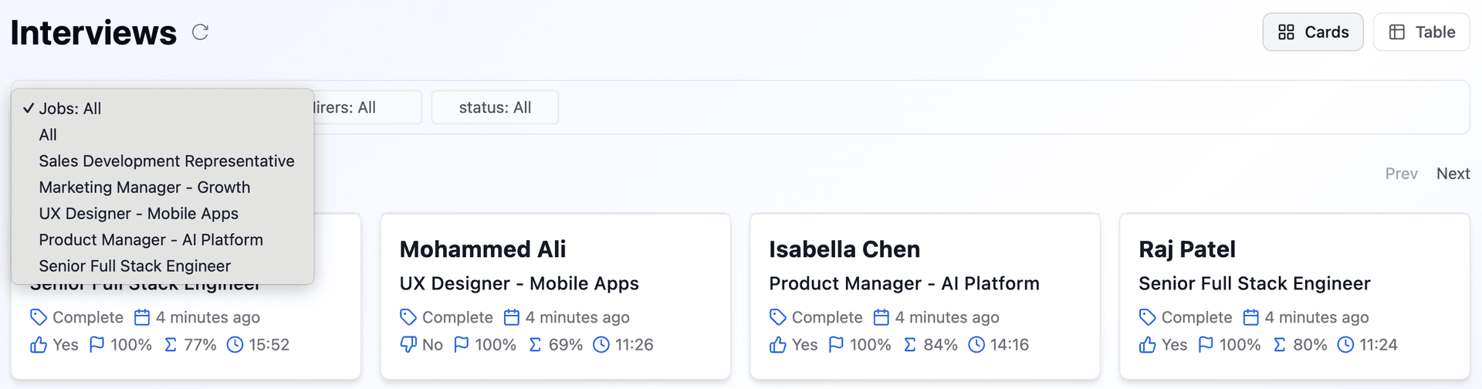Image resolution: width=1482 pixels, height=389 pixels.
Task: Choose Sales Development Representative from the list
Action: pos(167,161)
